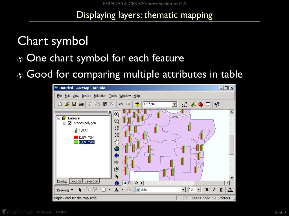Switch to the Selection tab
Screen dimensions: 289x216
(x=91, y=181)
